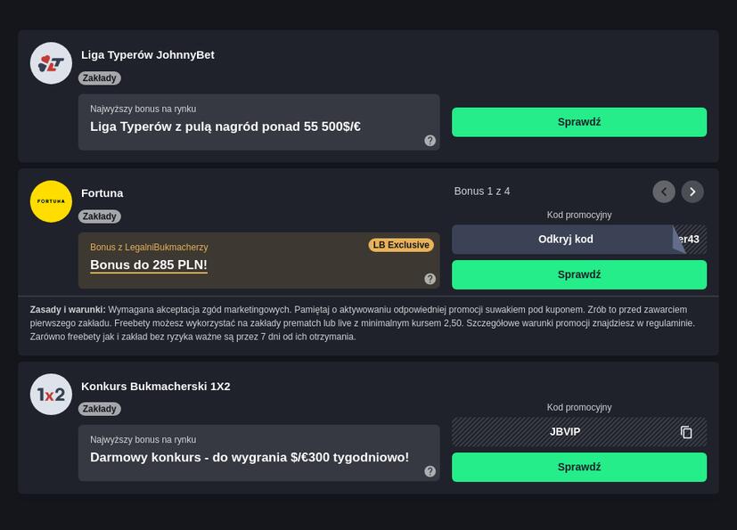Open help icon on Darmowy konkurs box
This screenshot has height=530, width=737.
tap(430, 471)
